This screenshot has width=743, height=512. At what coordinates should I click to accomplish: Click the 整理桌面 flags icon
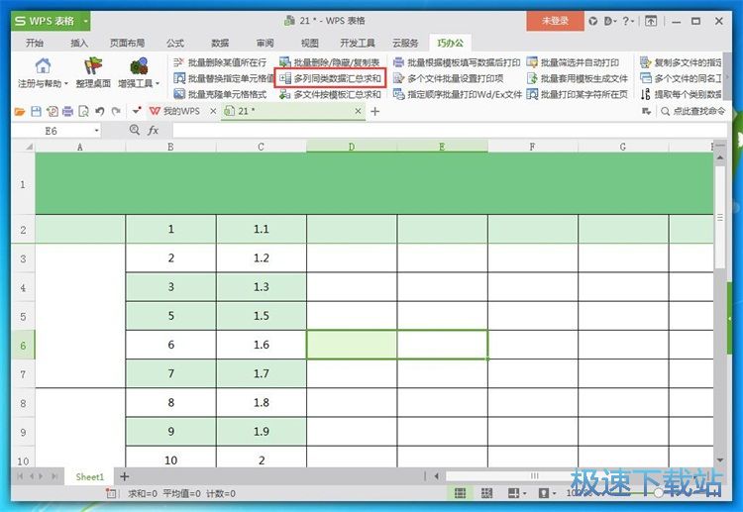point(93,66)
